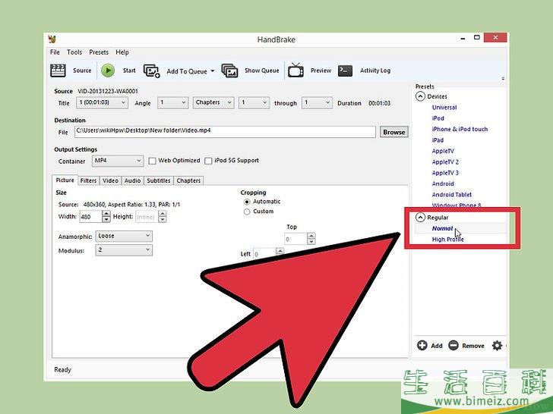553x414 pixels.
Task: Increase Width with stepper up arrow
Action: point(106,214)
